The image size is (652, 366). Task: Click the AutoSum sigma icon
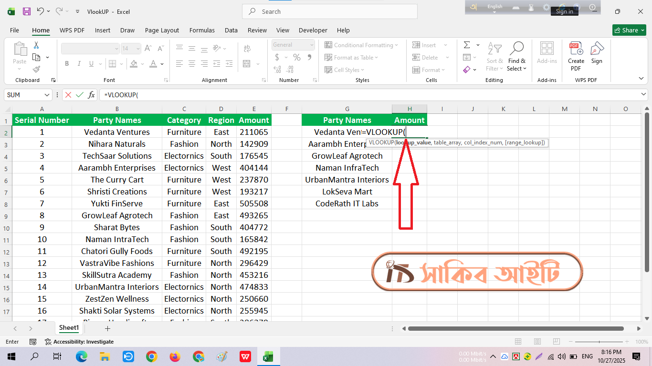coord(467,45)
